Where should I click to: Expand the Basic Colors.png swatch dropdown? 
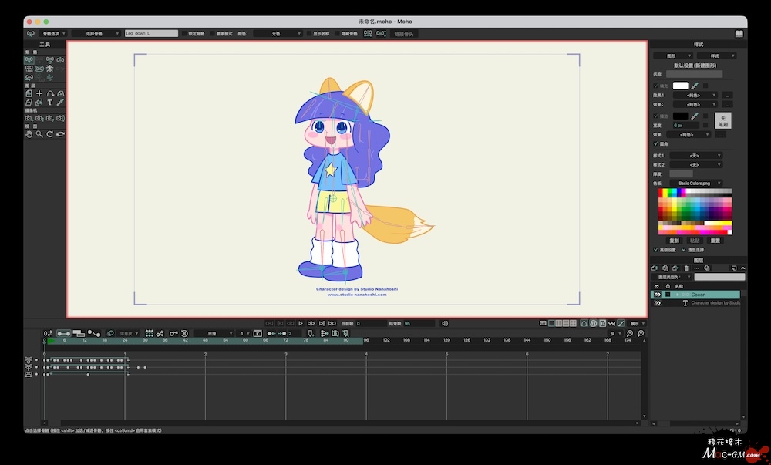tap(697, 183)
